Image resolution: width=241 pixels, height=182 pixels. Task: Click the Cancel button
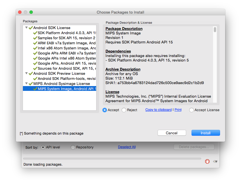point(172,133)
